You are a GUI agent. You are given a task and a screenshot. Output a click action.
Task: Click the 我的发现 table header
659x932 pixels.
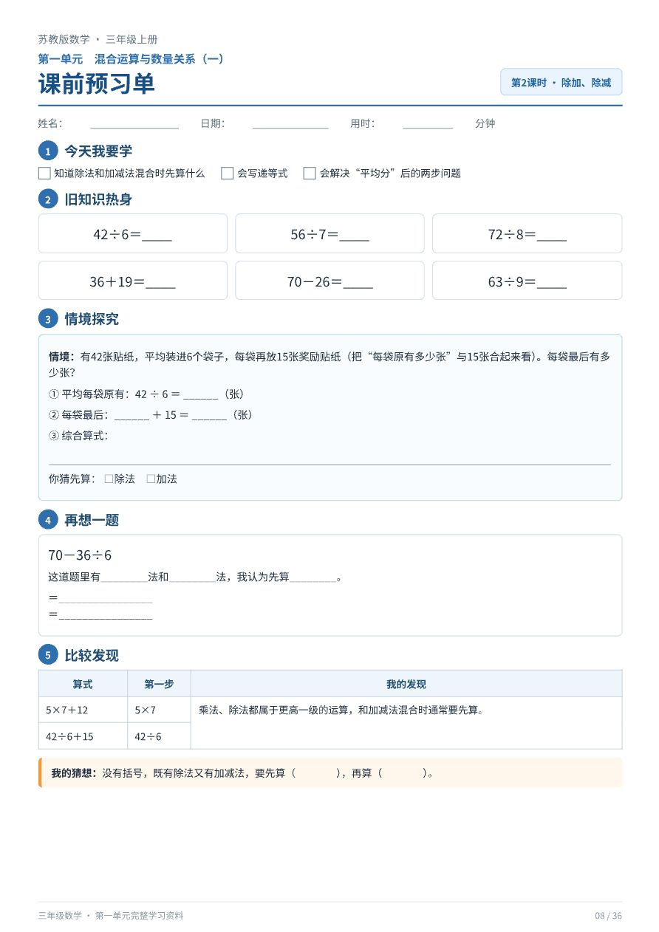click(x=406, y=684)
